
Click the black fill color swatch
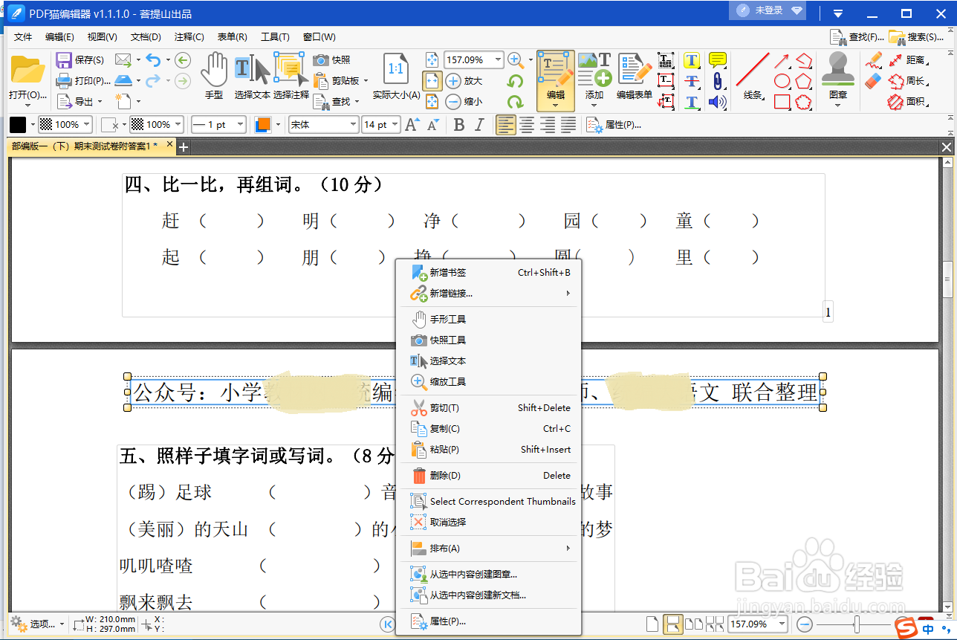pyautogui.click(x=17, y=125)
